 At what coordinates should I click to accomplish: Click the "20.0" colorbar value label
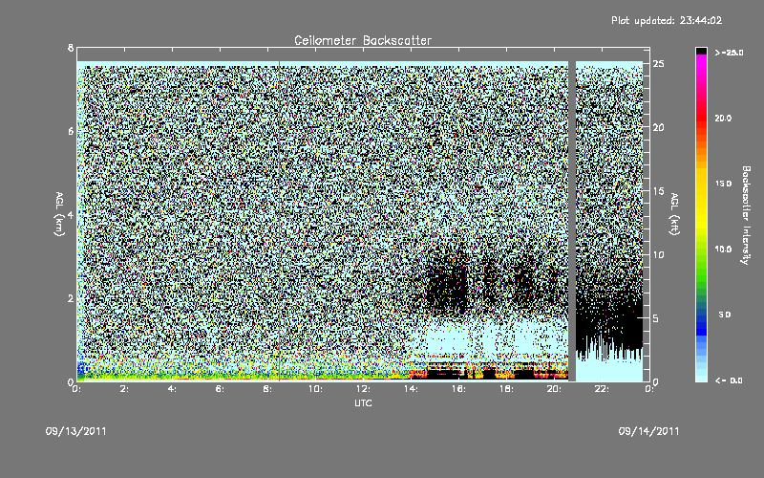(x=723, y=118)
